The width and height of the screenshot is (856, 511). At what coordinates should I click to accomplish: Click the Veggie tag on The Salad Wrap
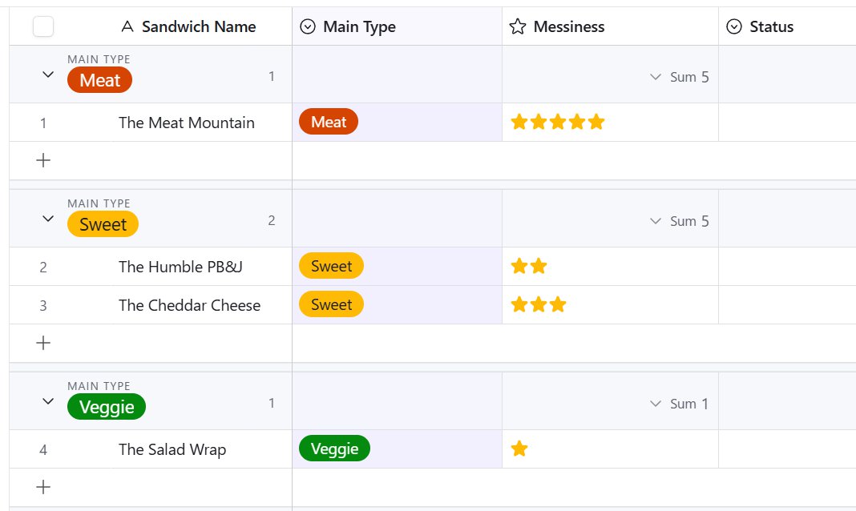click(x=334, y=449)
